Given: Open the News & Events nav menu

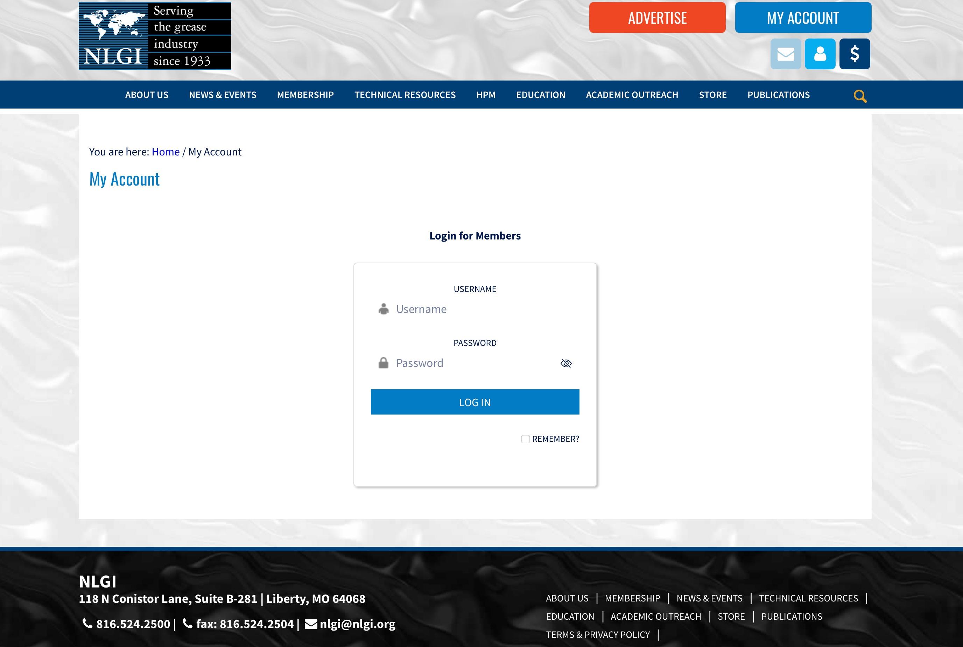Looking at the screenshot, I should (222, 95).
